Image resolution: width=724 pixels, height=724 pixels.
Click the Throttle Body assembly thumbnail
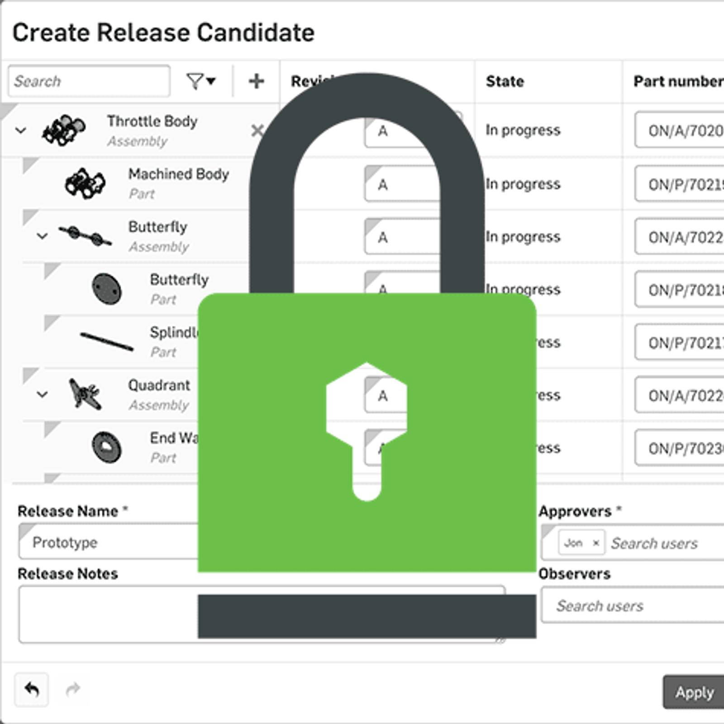(63, 130)
